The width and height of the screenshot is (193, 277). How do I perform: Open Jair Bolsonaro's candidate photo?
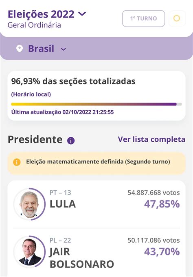pyautogui.click(x=29, y=252)
